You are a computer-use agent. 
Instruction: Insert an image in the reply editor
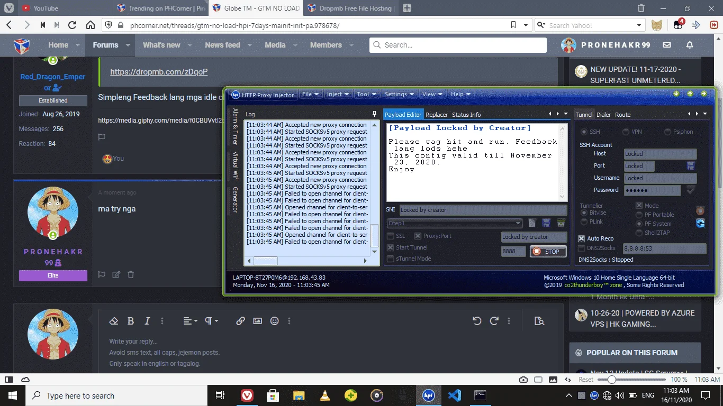coord(257,321)
